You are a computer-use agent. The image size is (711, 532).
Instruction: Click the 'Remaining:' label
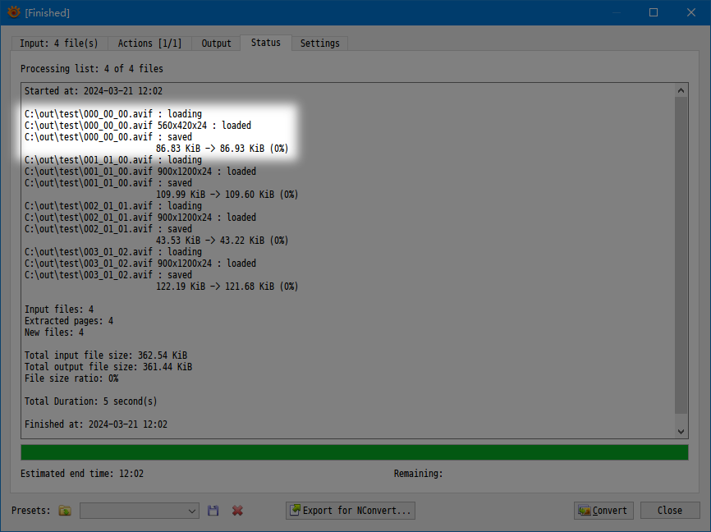pos(418,474)
